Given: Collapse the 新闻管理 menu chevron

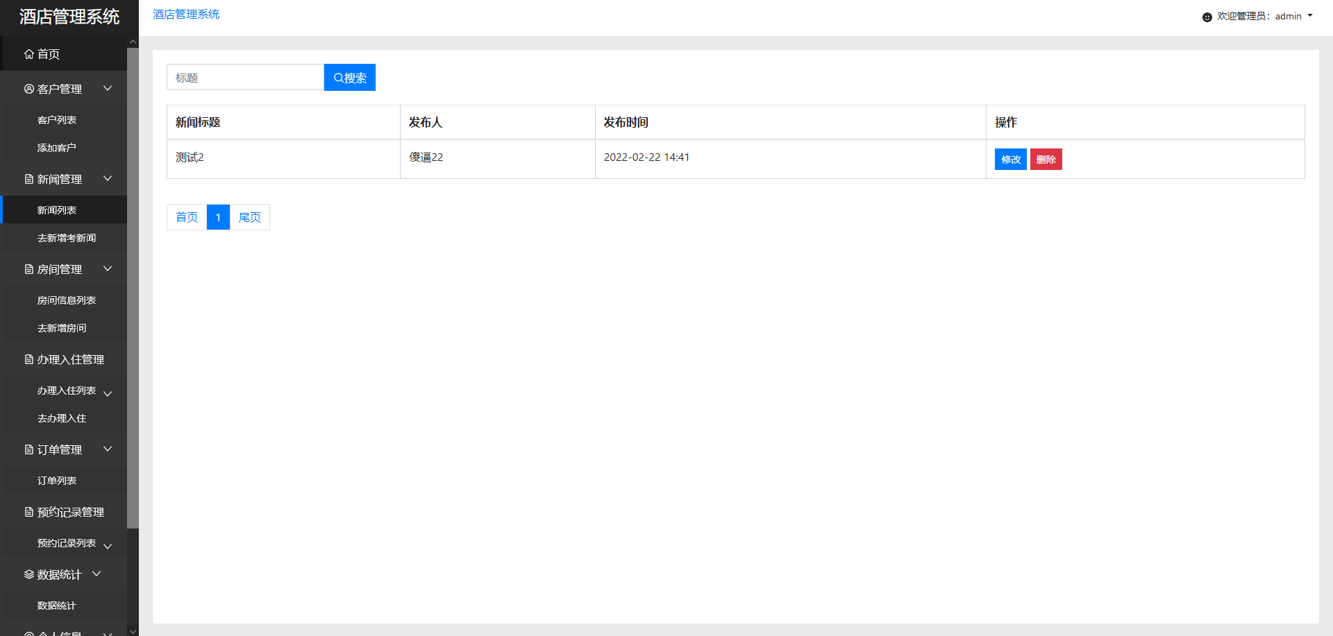Looking at the screenshot, I should pyautogui.click(x=108, y=178).
